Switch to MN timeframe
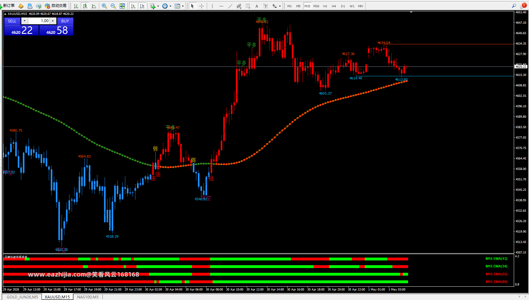The image size is (529, 300). tap(361, 6)
